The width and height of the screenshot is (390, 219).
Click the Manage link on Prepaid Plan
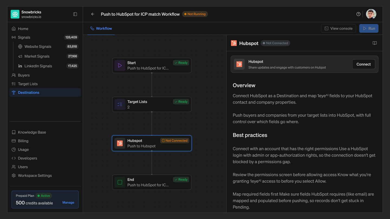point(68,203)
